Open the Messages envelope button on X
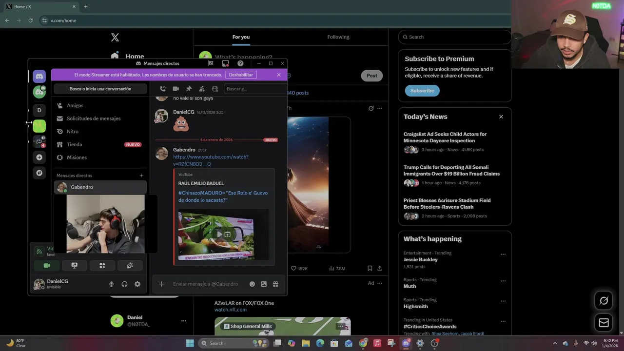The image size is (624, 351). coord(604,323)
